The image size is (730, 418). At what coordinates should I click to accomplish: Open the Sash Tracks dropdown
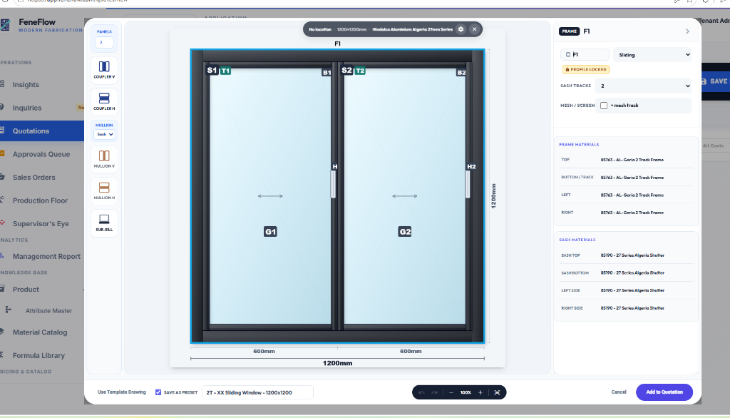click(x=644, y=86)
